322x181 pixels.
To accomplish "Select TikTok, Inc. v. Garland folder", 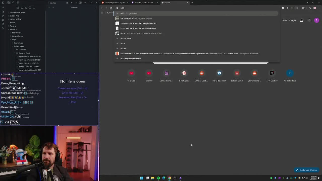I will point(29,60).
